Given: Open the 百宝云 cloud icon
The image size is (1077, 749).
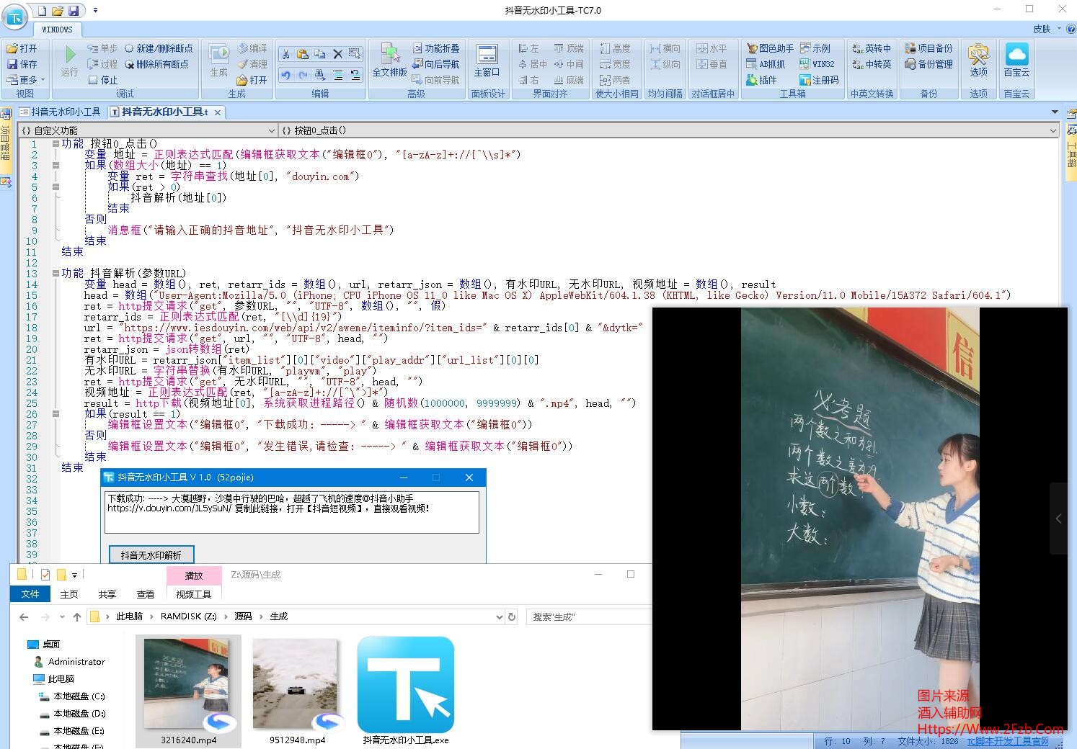Looking at the screenshot, I should click(x=1016, y=60).
